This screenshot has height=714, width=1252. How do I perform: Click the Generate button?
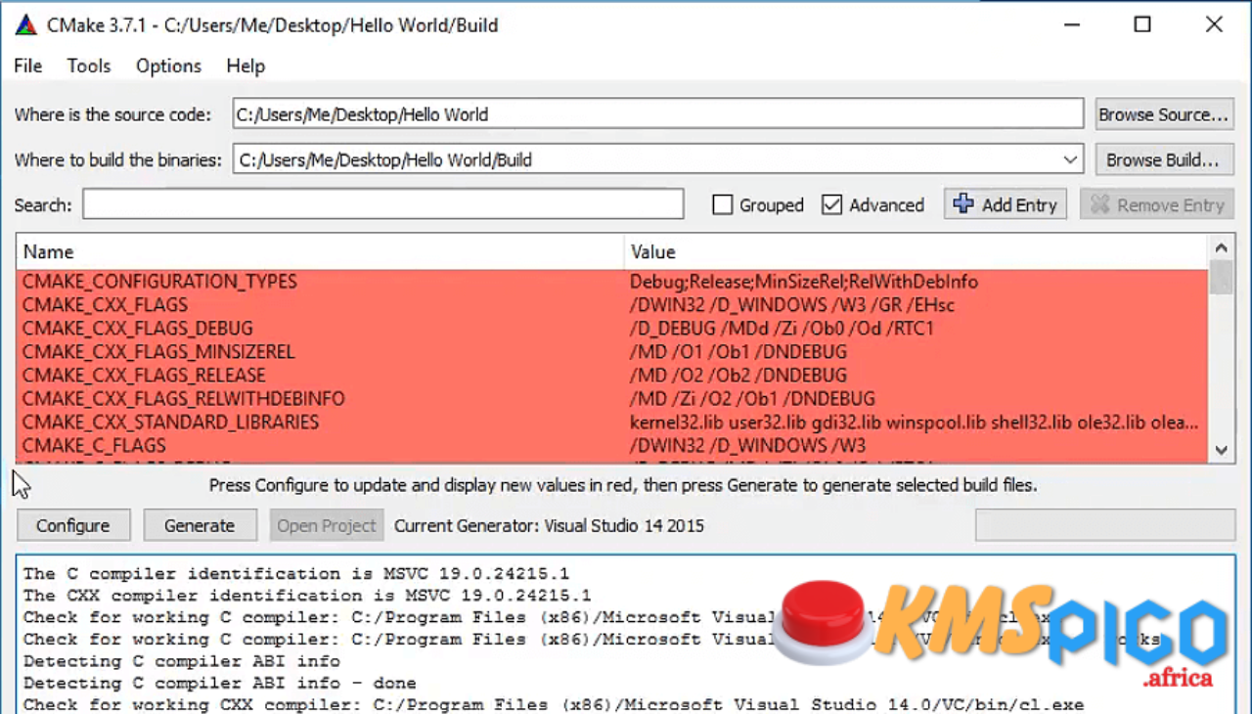pos(200,525)
